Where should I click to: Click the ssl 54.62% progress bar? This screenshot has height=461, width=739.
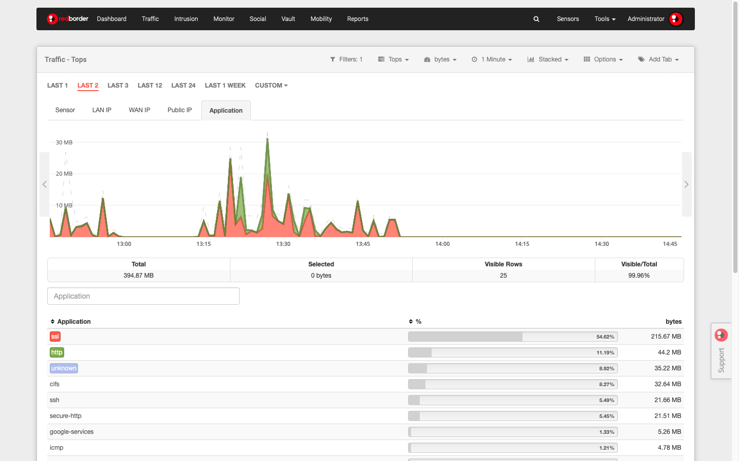tap(513, 337)
